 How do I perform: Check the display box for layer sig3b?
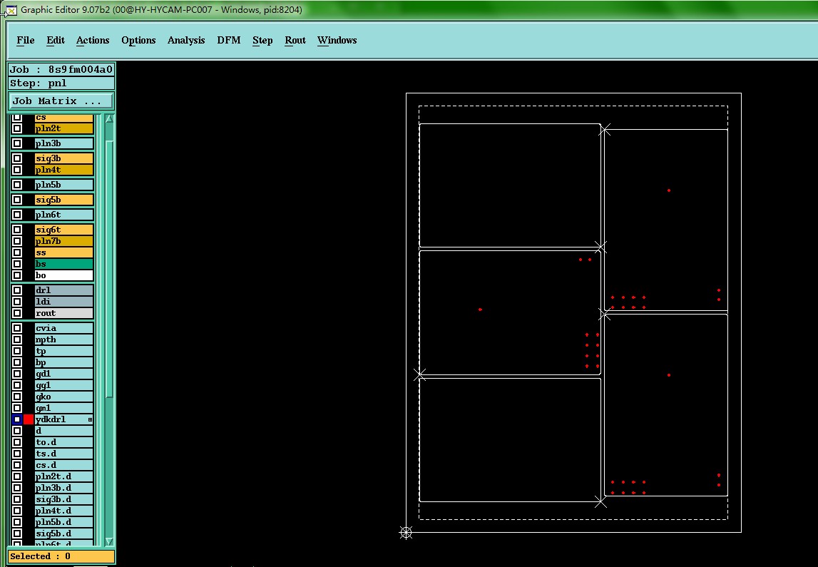coord(17,158)
